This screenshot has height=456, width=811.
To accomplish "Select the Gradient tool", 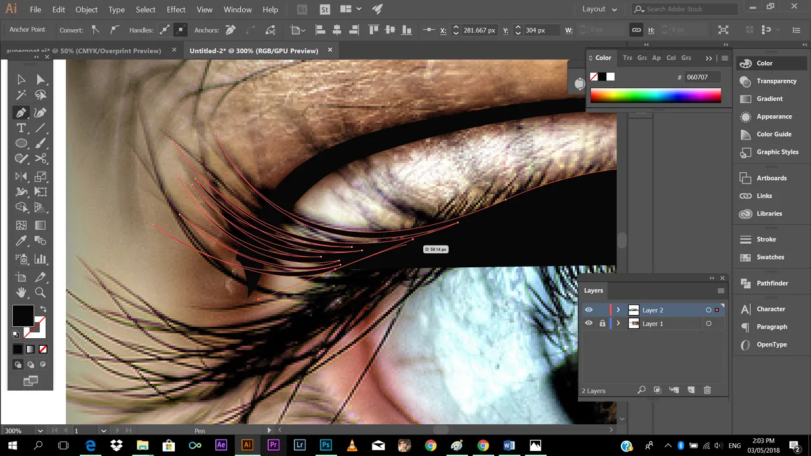I will pos(41,225).
